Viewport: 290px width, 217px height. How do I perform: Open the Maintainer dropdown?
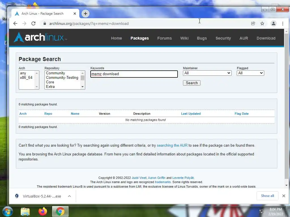click(x=207, y=73)
